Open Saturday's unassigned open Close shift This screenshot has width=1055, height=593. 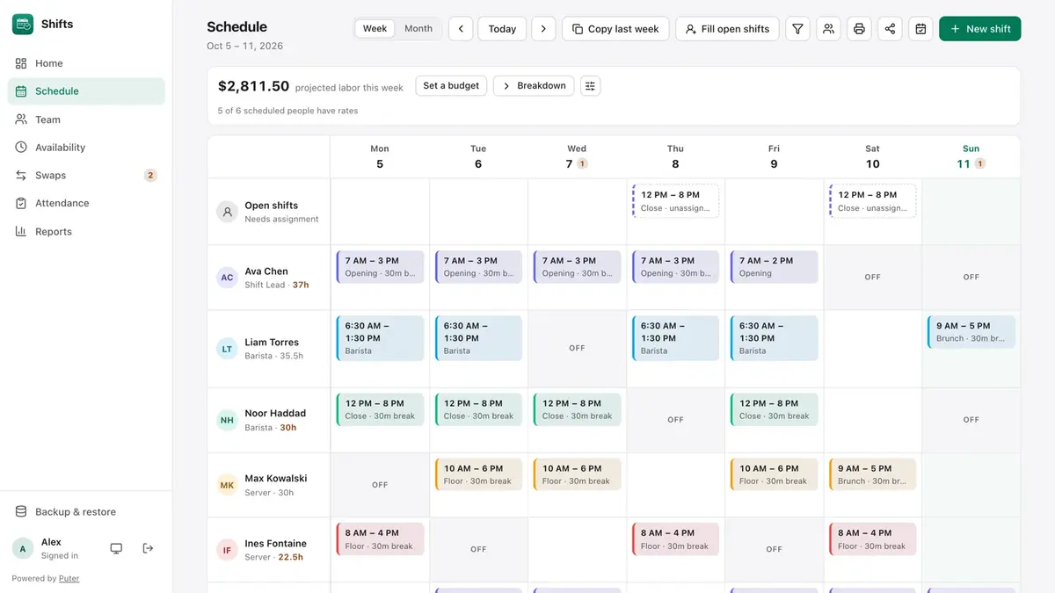click(872, 201)
